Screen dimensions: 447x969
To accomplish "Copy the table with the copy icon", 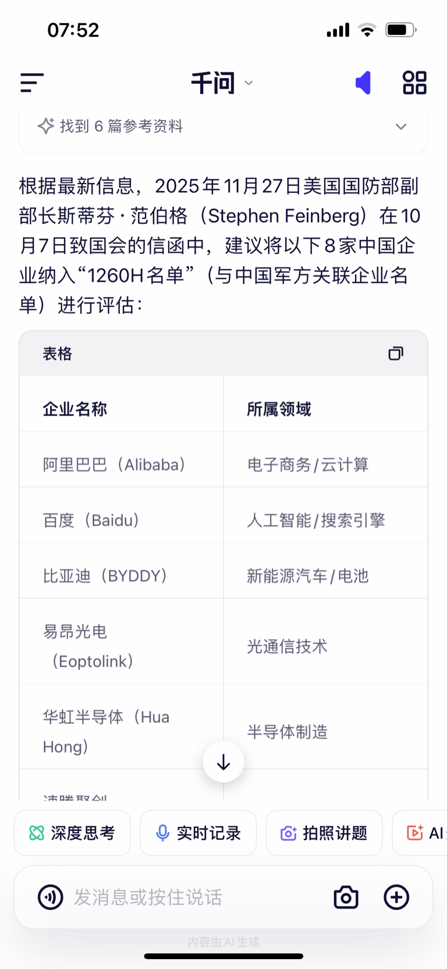I will [396, 354].
